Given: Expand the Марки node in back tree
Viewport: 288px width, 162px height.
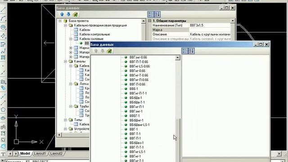Looking at the screenshot, I should pyautogui.click(x=71, y=48).
